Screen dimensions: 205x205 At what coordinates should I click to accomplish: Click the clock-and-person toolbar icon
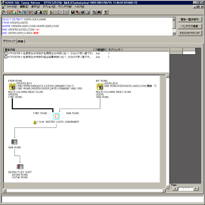(35, 12)
